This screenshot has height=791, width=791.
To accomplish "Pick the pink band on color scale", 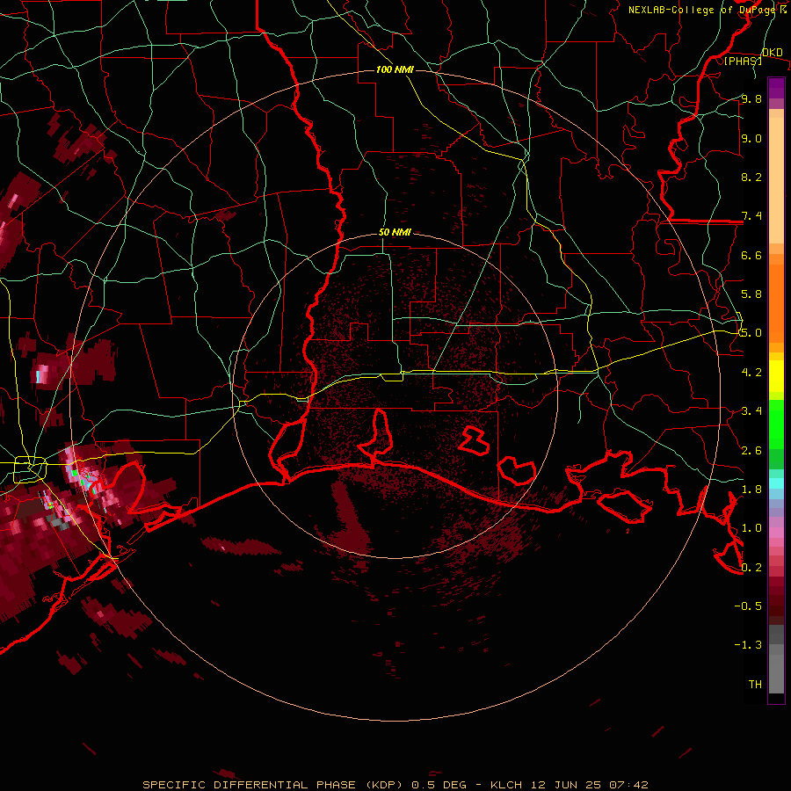I will [x=776, y=533].
